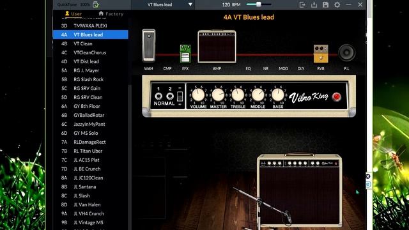Click the WAH pedal in the signal chain
409x230 pixels.
coord(149,45)
